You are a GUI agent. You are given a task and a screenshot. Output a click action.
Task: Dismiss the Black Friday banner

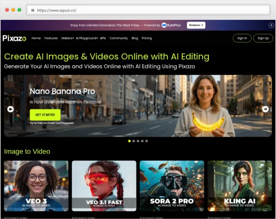click(271, 25)
